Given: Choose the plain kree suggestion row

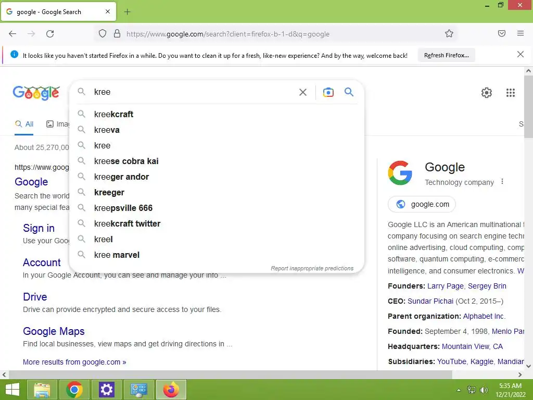Looking at the screenshot, I should [x=217, y=146].
